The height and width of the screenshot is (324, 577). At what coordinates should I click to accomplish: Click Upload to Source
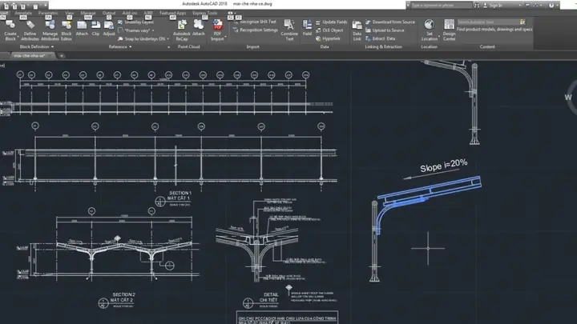tap(385, 30)
